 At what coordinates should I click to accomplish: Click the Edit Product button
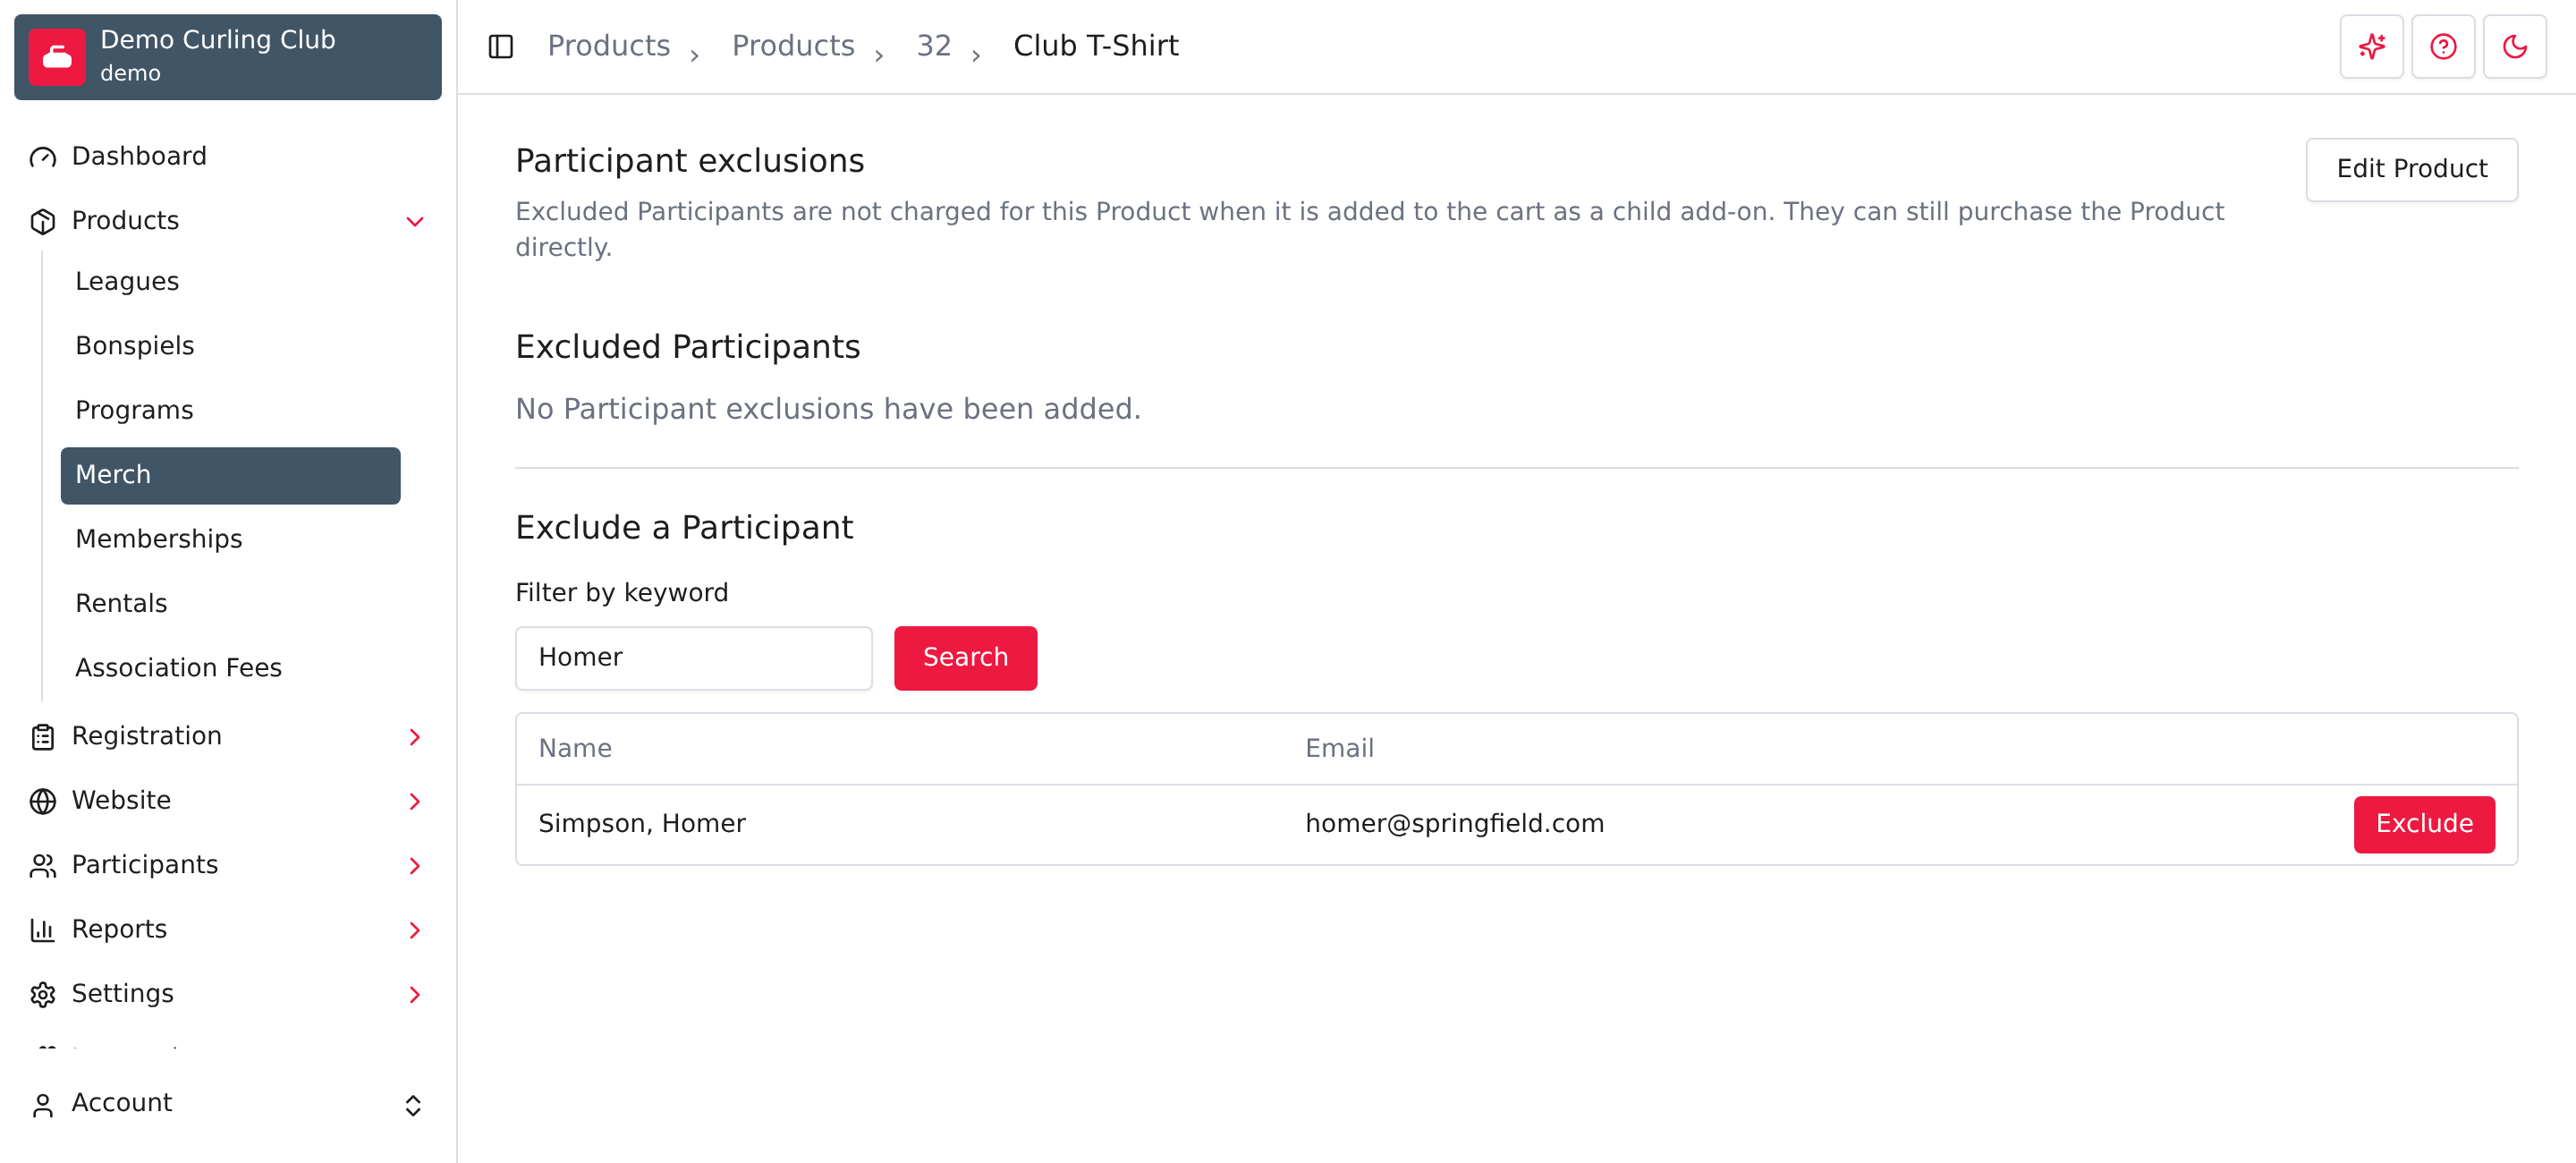coord(2411,169)
